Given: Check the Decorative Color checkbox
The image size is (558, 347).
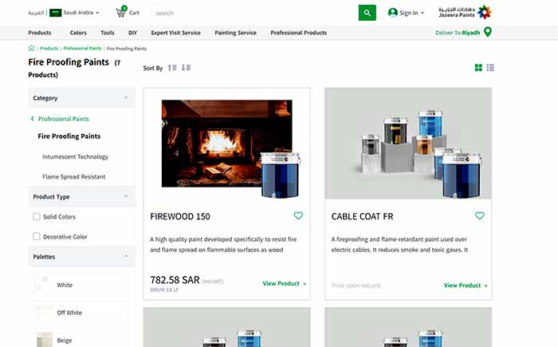Looking at the screenshot, I should click(37, 237).
